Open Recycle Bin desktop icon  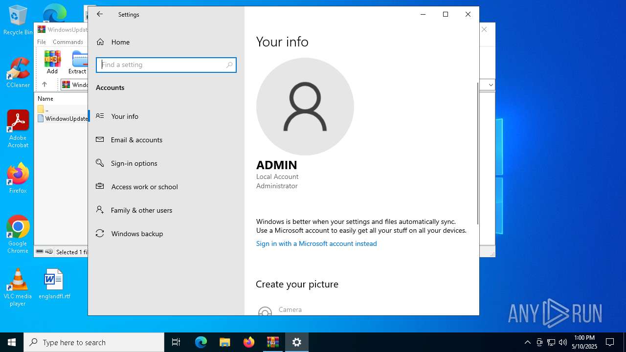click(x=18, y=20)
